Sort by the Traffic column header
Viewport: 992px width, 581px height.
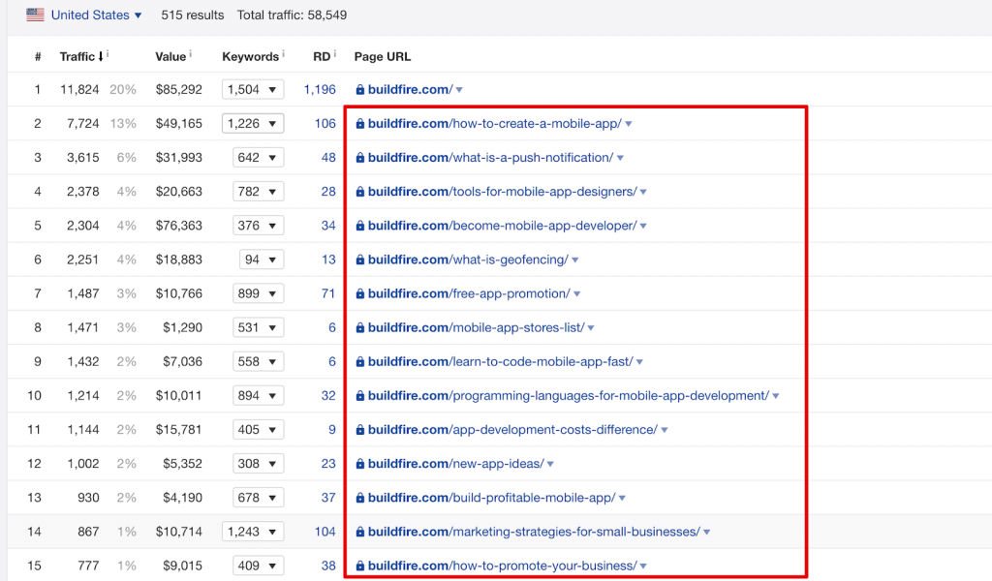(77, 56)
